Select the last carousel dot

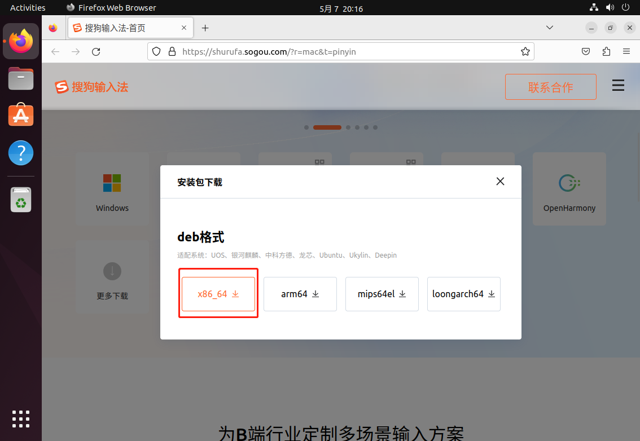[375, 127]
